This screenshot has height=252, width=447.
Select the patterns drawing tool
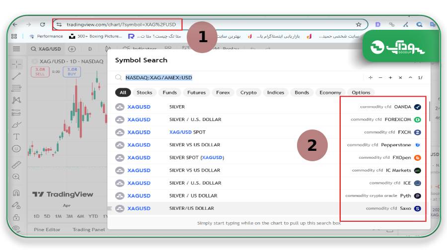(x=16, y=100)
